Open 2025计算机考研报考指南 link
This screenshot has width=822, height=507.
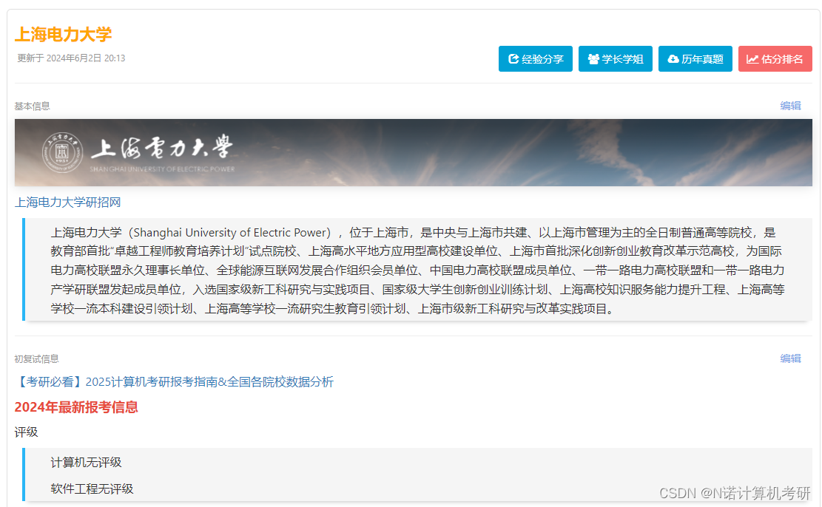click(x=174, y=382)
